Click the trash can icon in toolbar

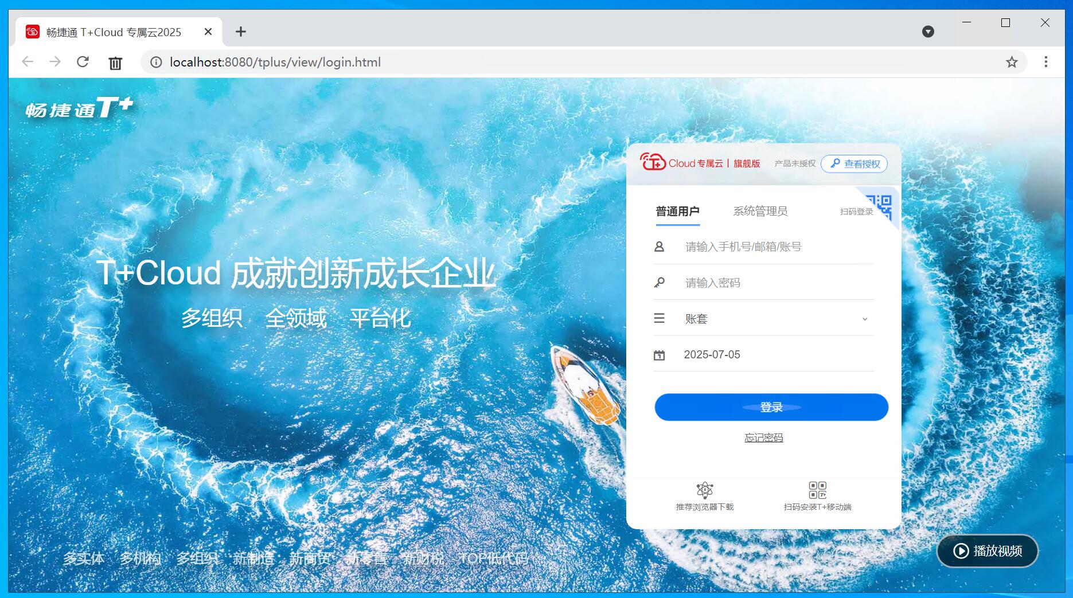[115, 62]
